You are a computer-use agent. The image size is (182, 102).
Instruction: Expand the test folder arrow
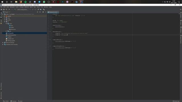6,31
